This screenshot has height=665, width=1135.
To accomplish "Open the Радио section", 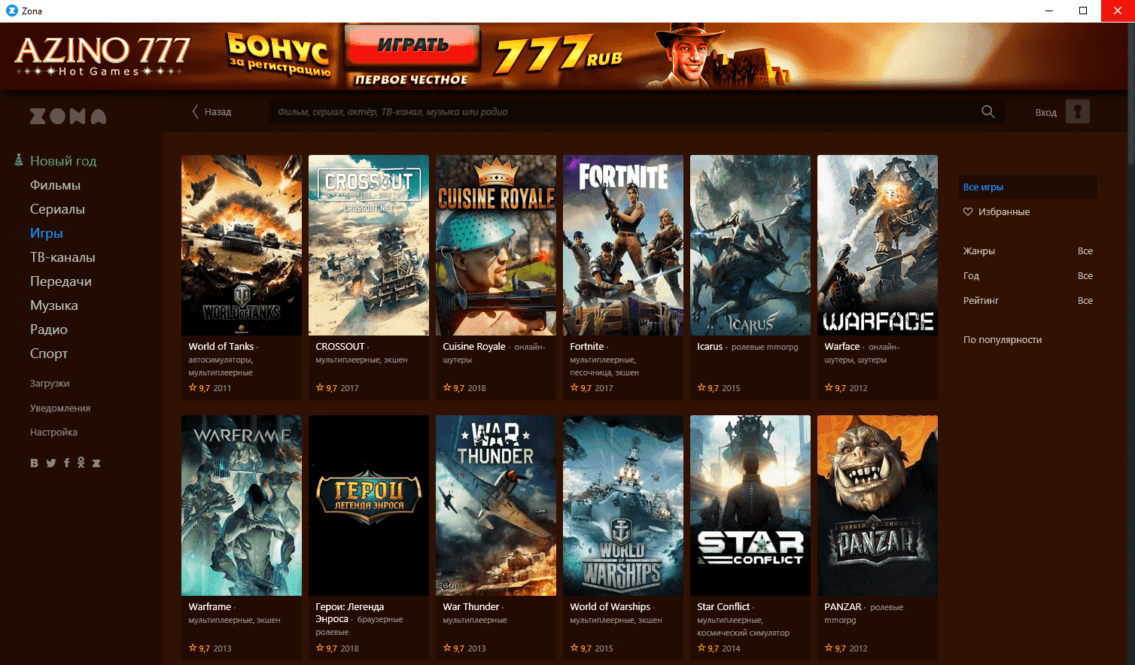I will (x=49, y=329).
